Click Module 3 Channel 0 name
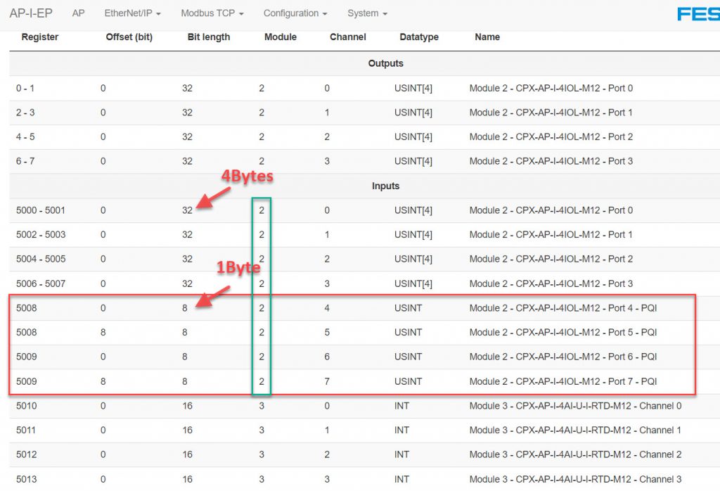Image resolution: width=720 pixels, height=491 pixels. pos(575,406)
